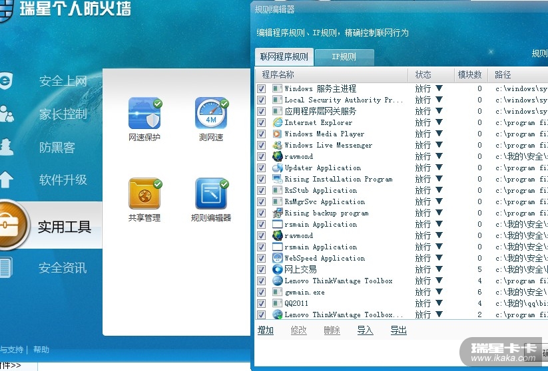Click the 安全上网 shield icon in sidebar
Image resolution: width=548 pixels, height=371 pixels.
(6, 81)
